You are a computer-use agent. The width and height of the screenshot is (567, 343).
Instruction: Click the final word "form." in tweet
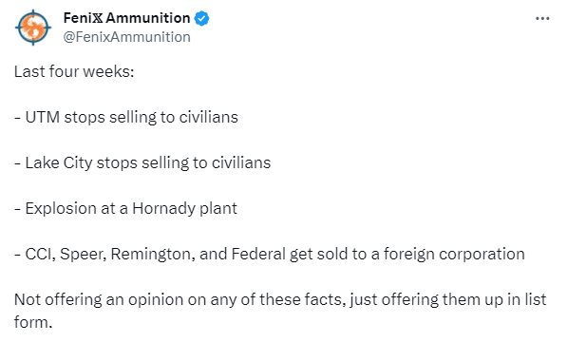pos(33,322)
